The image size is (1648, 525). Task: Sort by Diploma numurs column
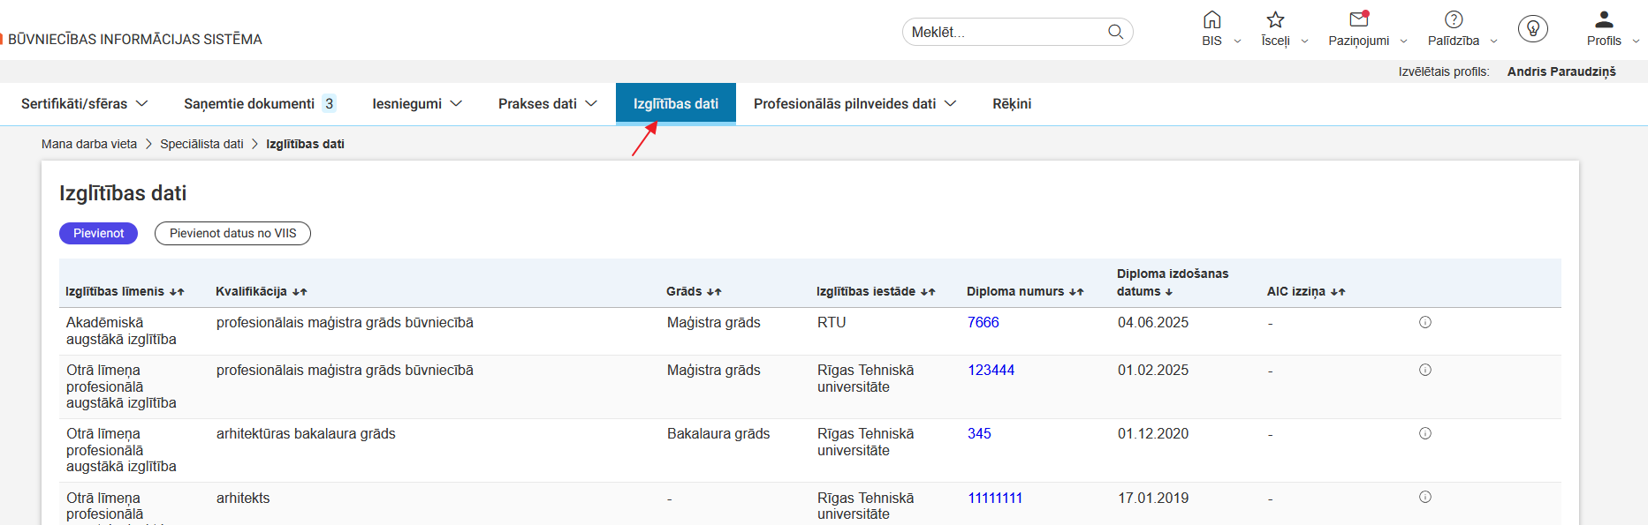1076,292
